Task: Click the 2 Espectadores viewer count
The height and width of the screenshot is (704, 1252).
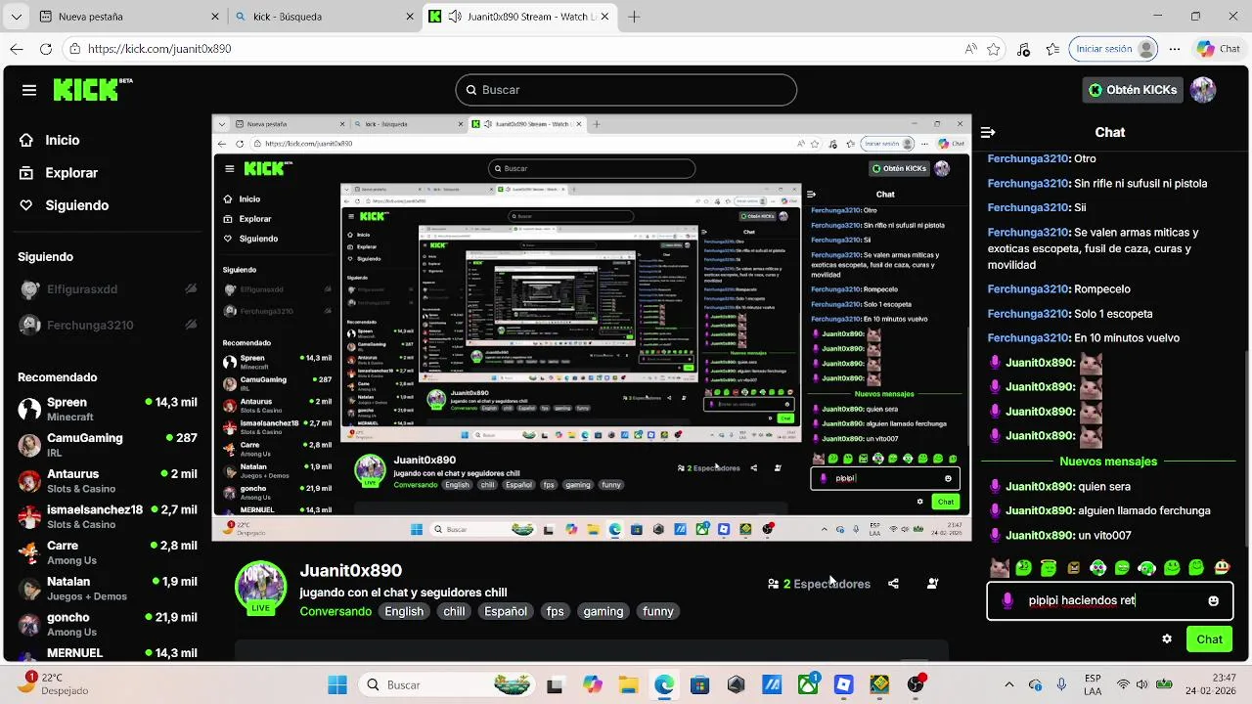Action: coord(819,584)
